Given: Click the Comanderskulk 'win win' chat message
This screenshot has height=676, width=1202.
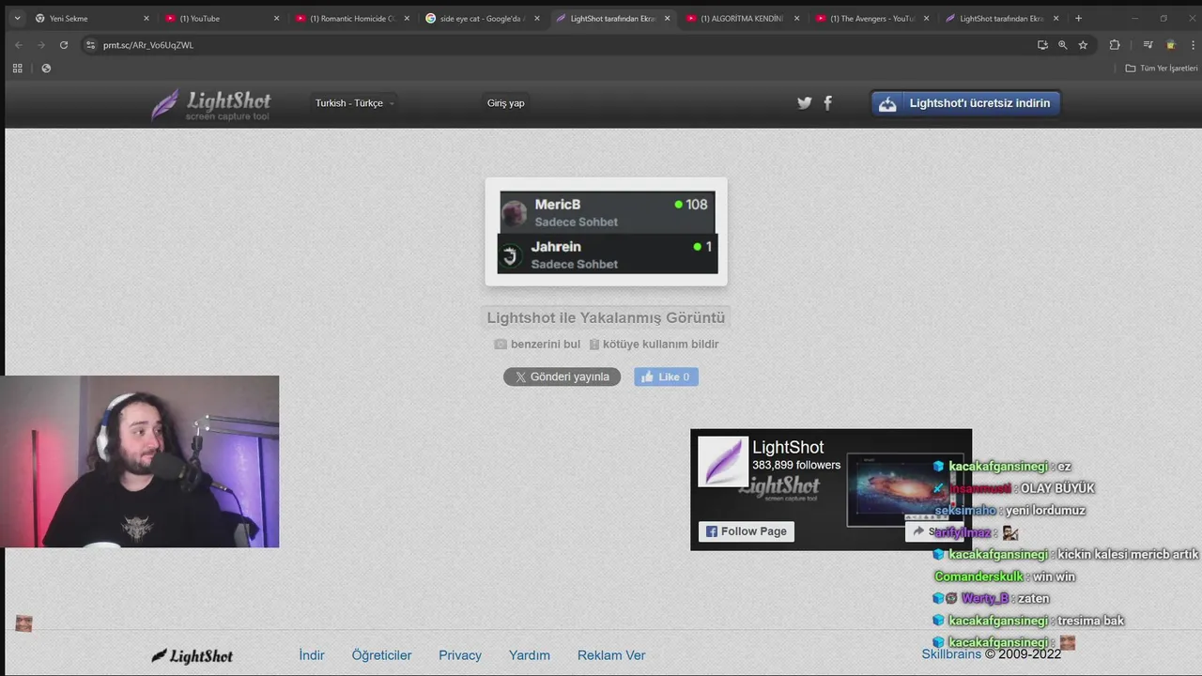Looking at the screenshot, I should click(x=1004, y=576).
